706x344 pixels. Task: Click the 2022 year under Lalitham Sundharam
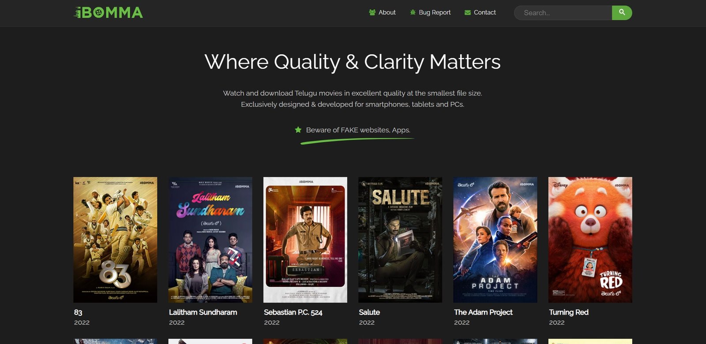tap(177, 322)
